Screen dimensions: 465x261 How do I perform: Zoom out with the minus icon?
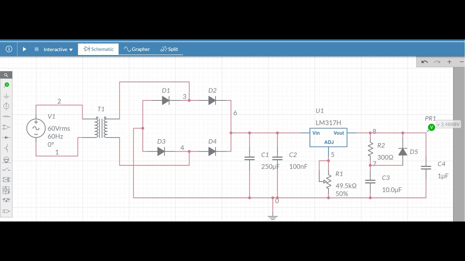pos(461,62)
